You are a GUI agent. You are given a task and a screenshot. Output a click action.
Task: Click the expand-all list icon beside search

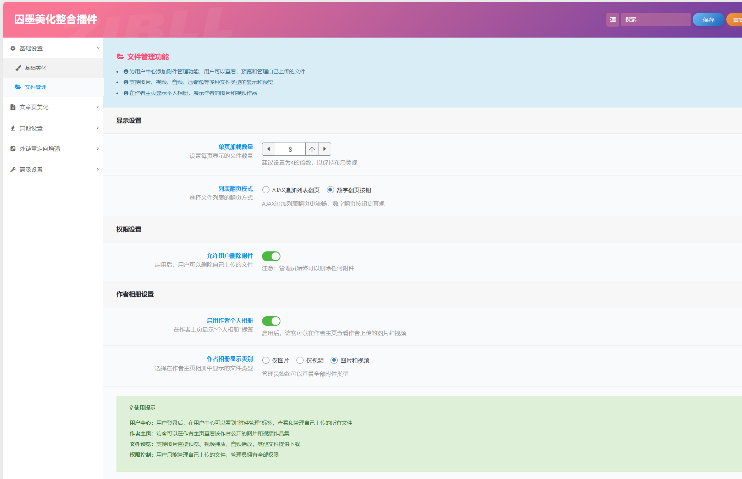coord(612,20)
